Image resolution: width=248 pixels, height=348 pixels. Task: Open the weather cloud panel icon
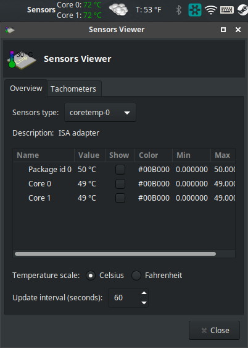pyautogui.click(x=118, y=10)
